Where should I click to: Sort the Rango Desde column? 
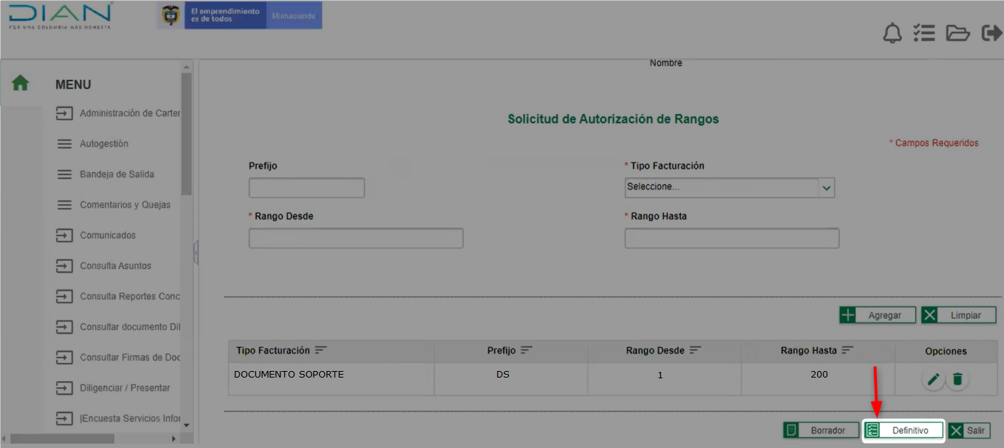tap(695, 350)
